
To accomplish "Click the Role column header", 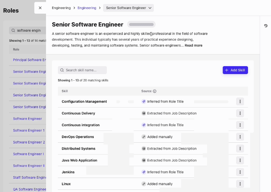I will (16, 50).
